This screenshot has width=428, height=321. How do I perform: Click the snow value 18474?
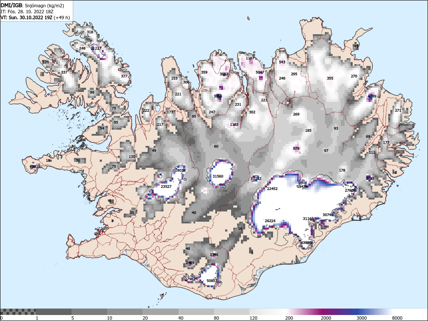[302, 187]
